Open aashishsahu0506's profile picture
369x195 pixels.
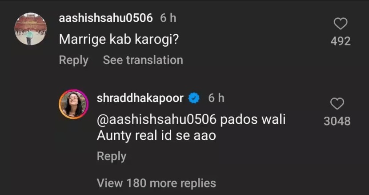point(31,29)
